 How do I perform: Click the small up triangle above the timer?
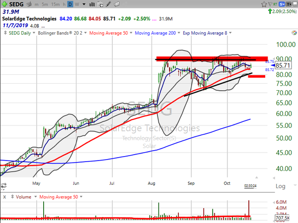[257, 177]
